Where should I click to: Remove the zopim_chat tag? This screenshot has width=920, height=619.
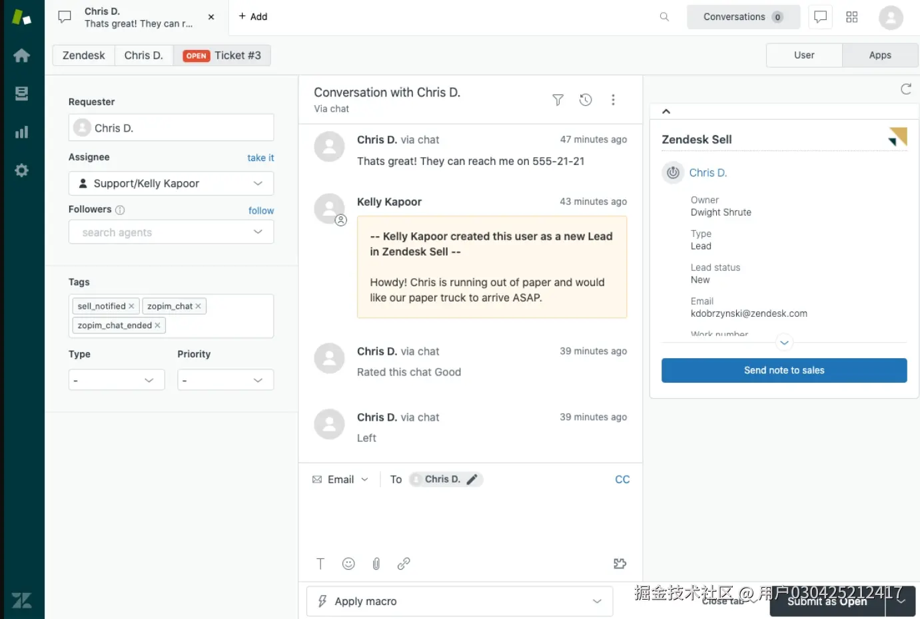pyautogui.click(x=198, y=306)
